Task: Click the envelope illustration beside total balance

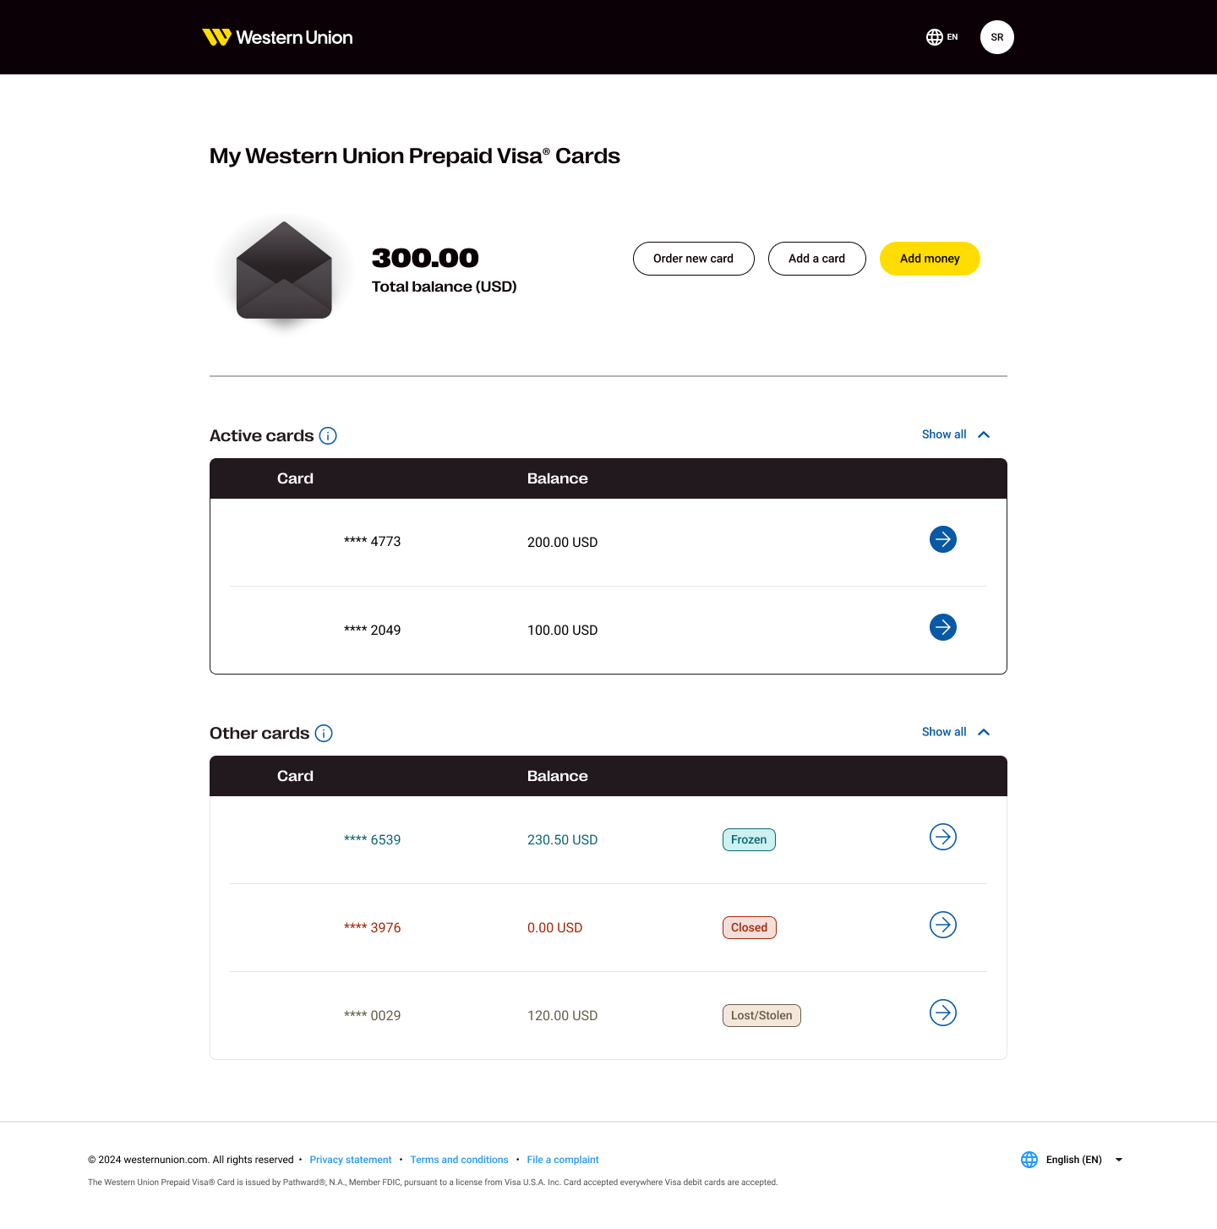Action: 284,270
